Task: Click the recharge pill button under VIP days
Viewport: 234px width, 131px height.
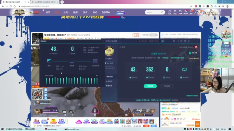Action: click(x=110, y=68)
